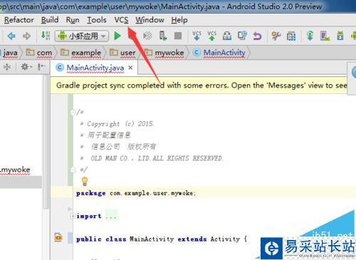356x260 pixels.
Task: Open the Run menu
Action: click(73, 20)
